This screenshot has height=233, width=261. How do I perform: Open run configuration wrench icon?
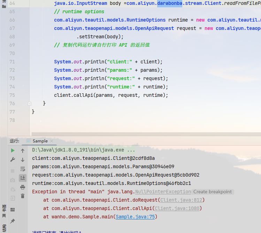click(13, 160)
